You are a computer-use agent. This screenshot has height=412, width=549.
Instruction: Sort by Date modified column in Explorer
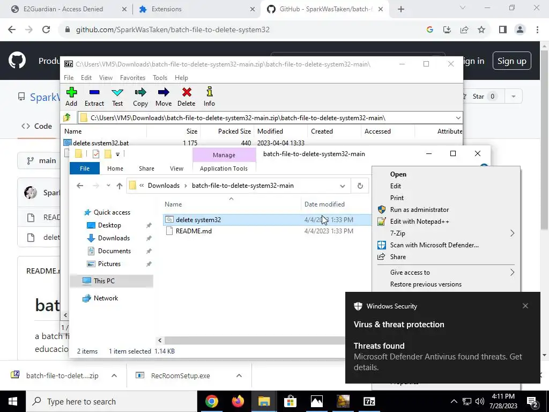(x=324, y=204)
